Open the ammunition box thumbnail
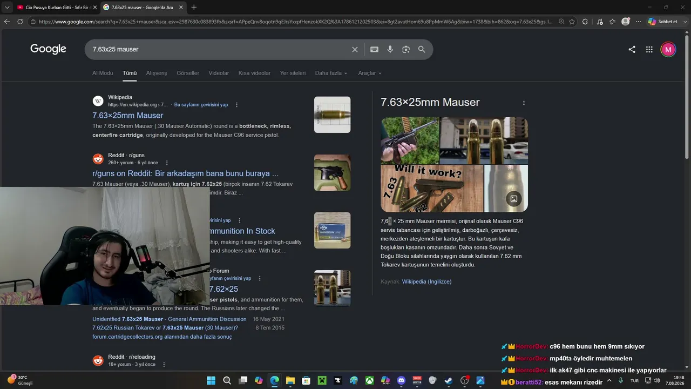This screenshot has height=389, width=691. 332,230
